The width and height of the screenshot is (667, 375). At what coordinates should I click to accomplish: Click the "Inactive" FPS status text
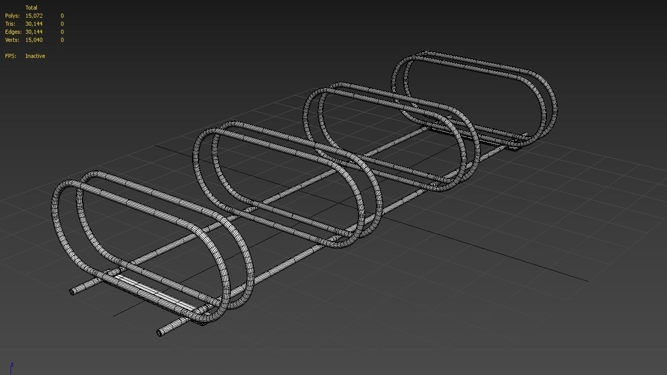tap(35, 56)
